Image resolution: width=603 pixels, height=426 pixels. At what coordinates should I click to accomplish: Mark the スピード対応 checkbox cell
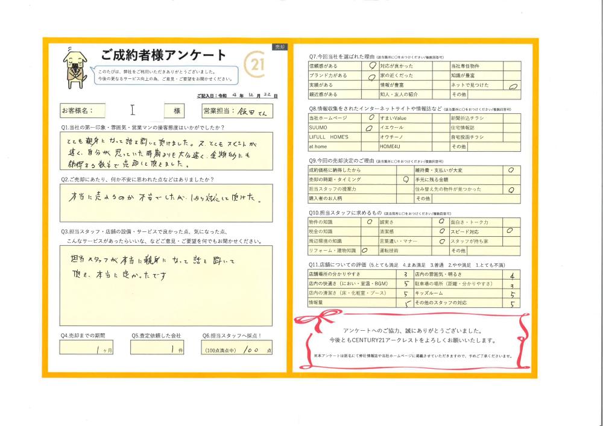coord(511,231)
